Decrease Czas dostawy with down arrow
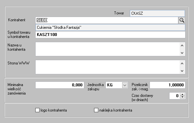The width and height of the screenshot is (194, 123). click(182, 97)
